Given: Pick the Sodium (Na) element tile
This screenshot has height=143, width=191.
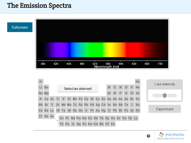Looking at the screenshot, I should pyautogui.click(x=40, y=93).
